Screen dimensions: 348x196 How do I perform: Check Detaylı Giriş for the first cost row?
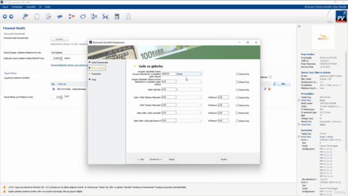coord(237,74)
